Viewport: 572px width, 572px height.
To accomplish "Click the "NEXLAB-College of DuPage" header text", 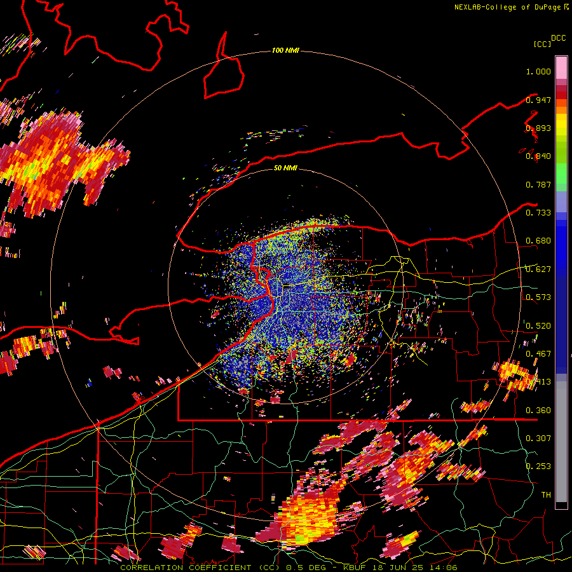I will click(x=507, y=7).
